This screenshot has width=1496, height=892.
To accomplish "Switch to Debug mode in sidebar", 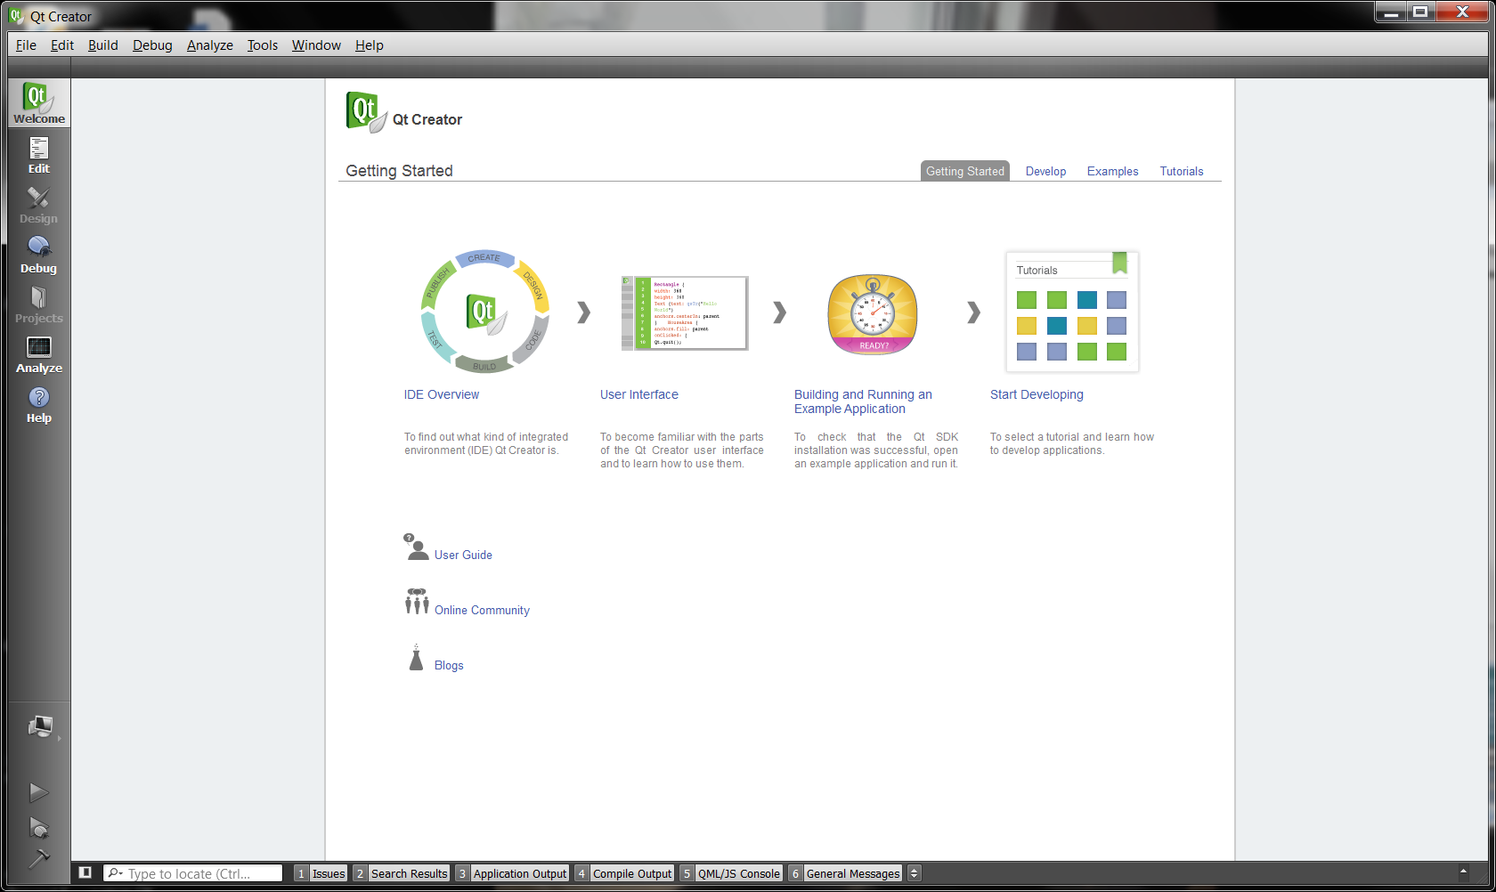I will [x=39, y=254].
